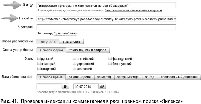Screen dimensions: 201x104
Task: Tick the украинский checkbox
Action: pos(74,64)
